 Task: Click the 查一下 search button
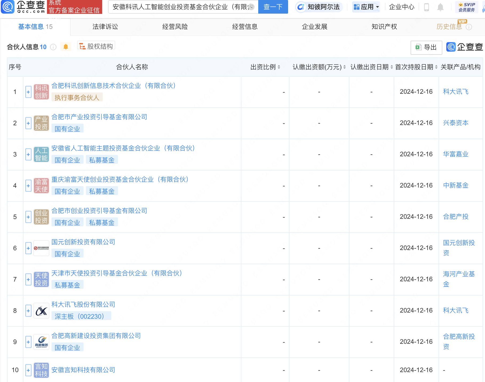(x=273, y=7)
